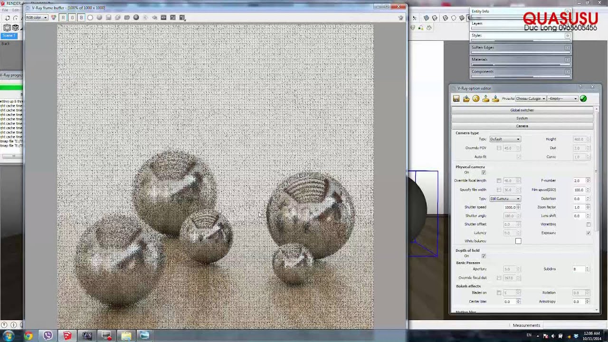Click the clock in the system tray
The height and width of the screenshot is (342, 608).
591,336
